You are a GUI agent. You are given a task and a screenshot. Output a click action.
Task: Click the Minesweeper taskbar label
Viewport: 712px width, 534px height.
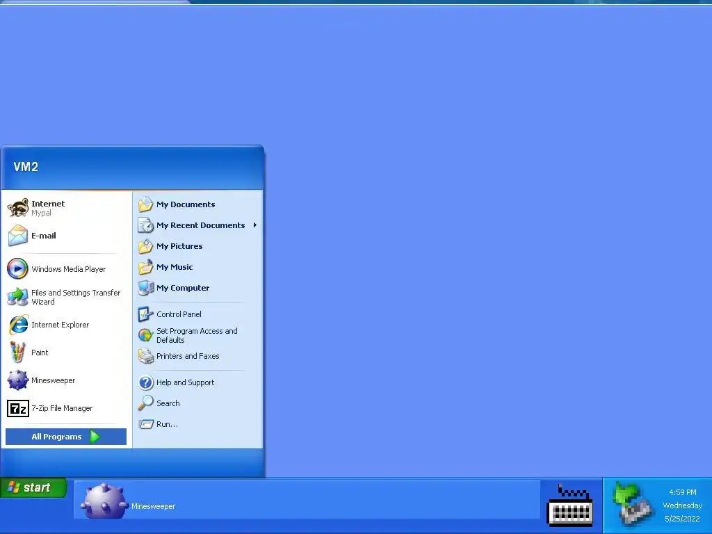click(x=153, y=506)
